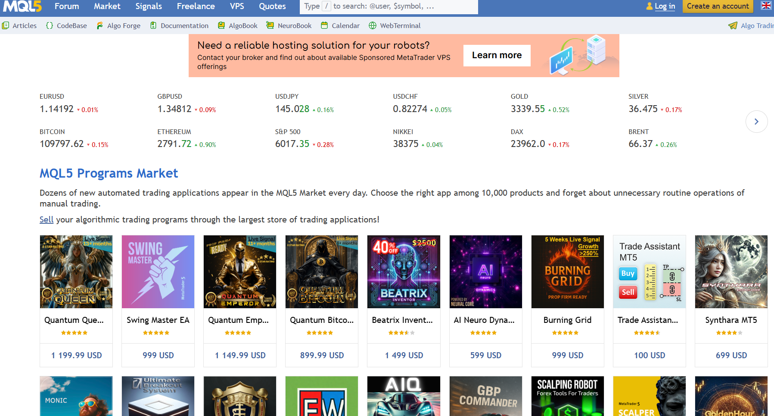This screenshot has height=416, width=774.
Task: Open AI Neuro Dynamics product thumbnail
Action: point(486,272)
